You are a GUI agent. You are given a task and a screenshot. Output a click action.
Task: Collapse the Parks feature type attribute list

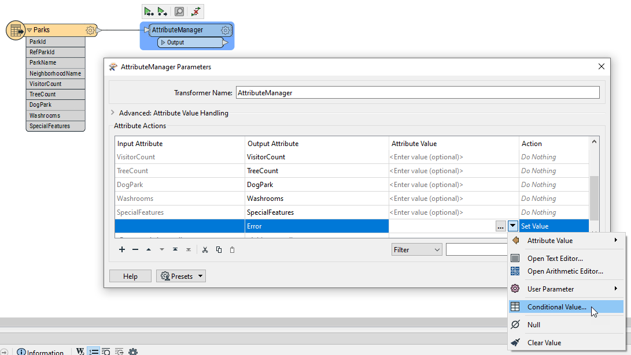(29, 29)
